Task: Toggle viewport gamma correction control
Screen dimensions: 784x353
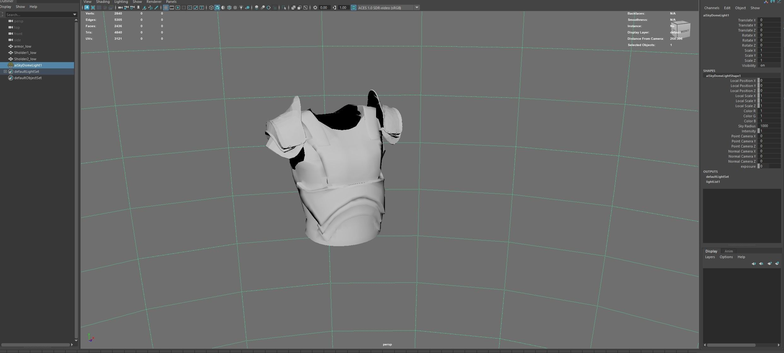Action: (334, 8)
